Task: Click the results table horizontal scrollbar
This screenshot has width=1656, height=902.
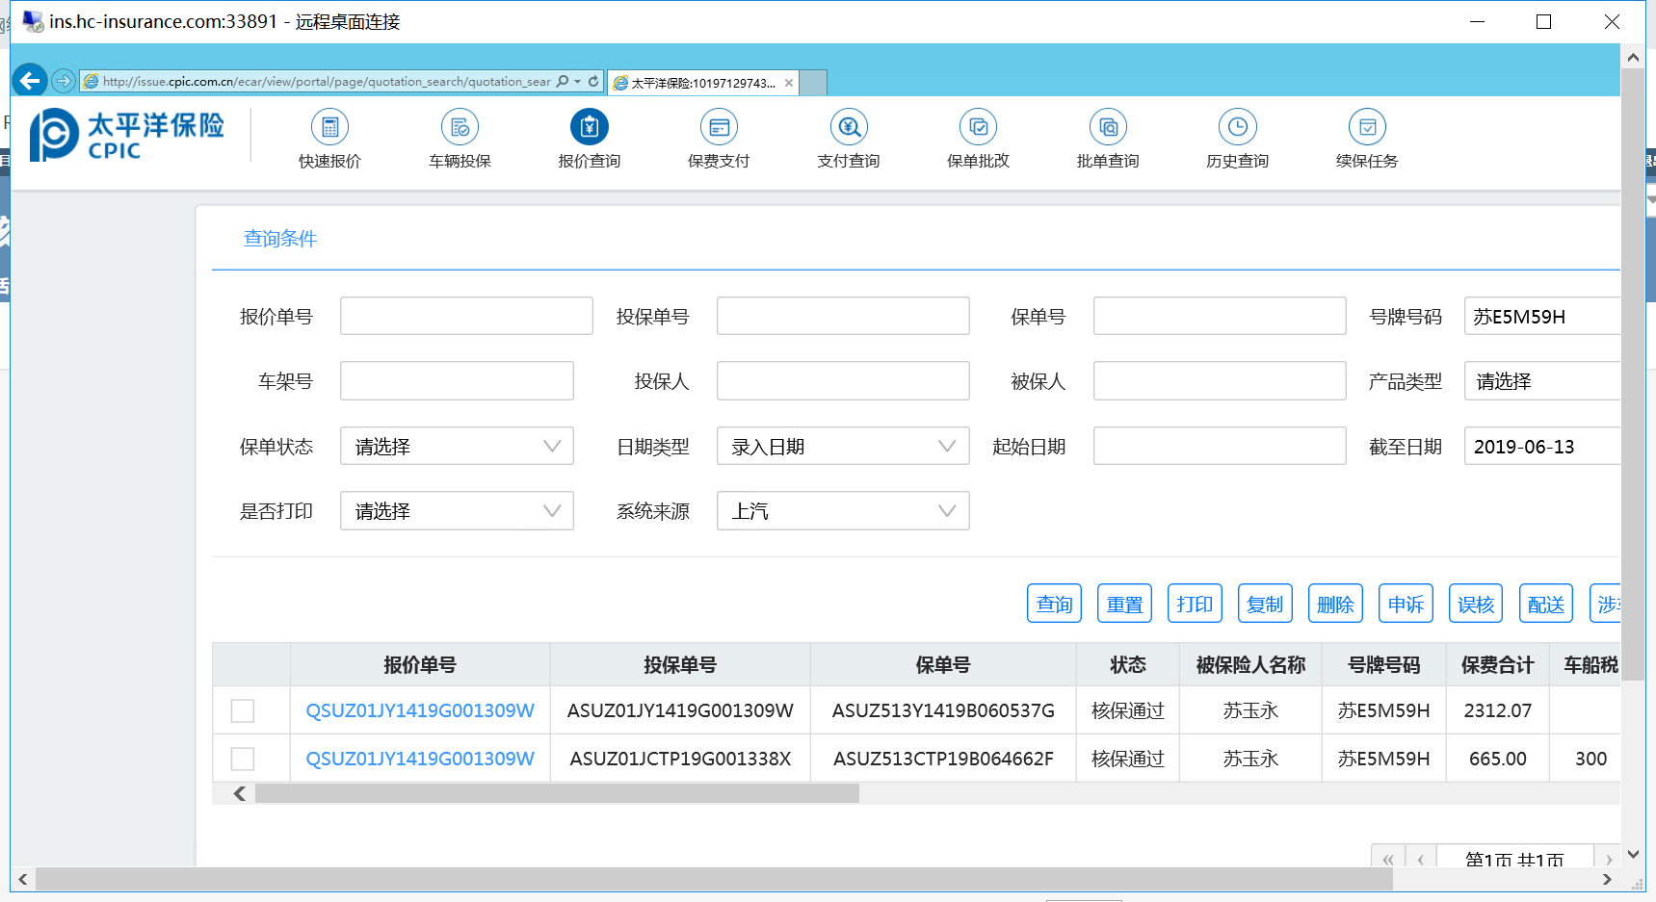Action: tap(557, 793)
